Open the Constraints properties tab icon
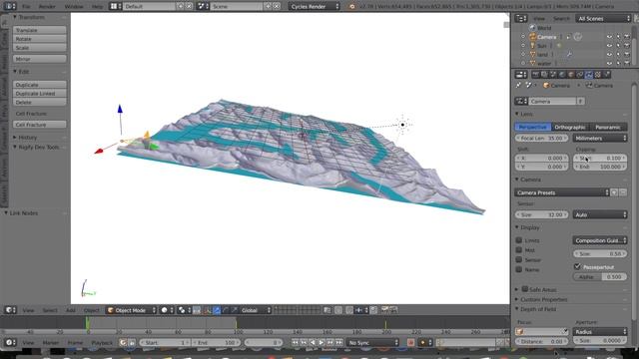 pyautogui.click(x=580, y=75)
